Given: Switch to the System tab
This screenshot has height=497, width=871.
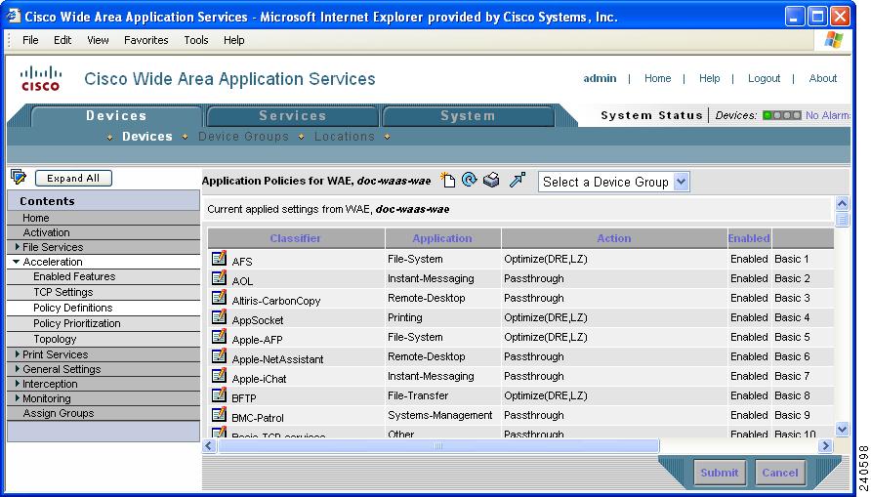Looking at the screenshot, I should (468, 116).
